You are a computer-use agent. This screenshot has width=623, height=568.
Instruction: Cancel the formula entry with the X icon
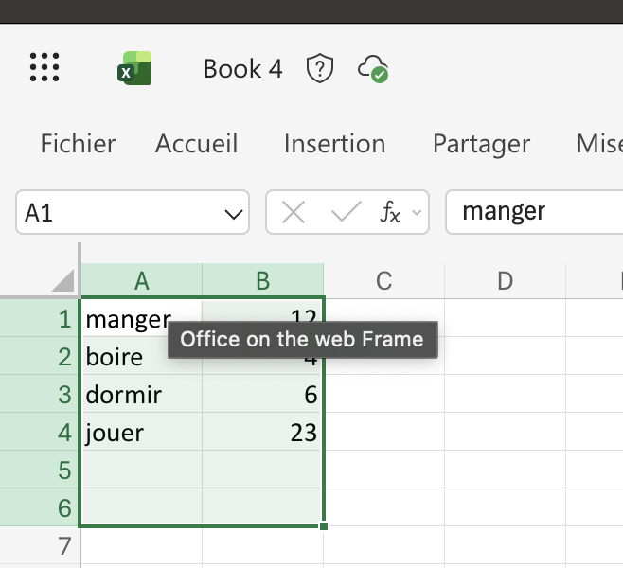[x=294, y=213]
